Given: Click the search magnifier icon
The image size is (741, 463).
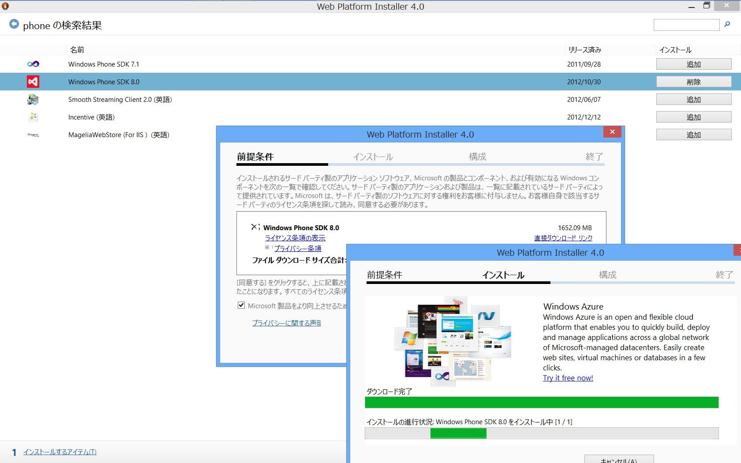Looking at the screenshot, I should (x=727, y=25).
